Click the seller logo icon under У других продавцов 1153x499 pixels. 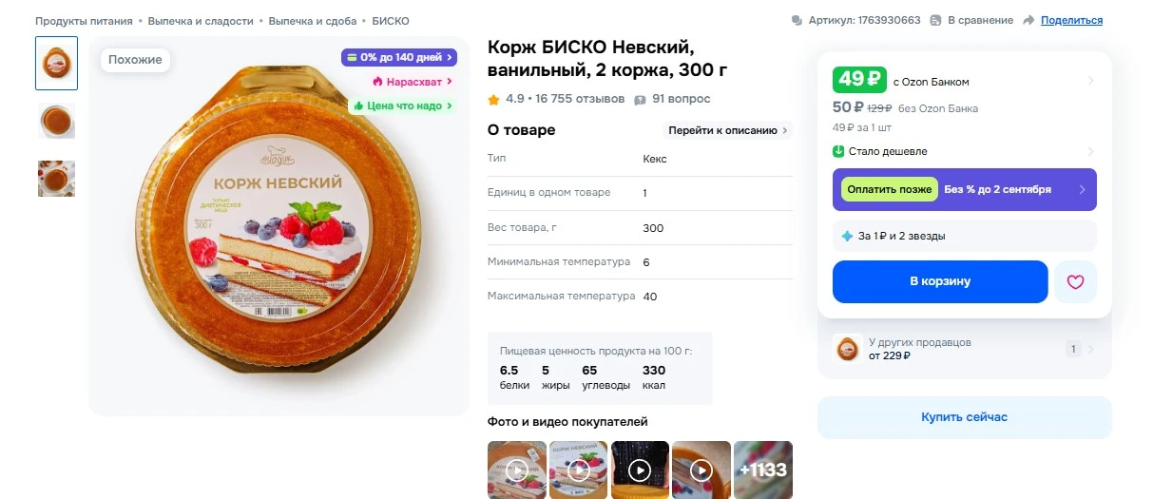847,349
